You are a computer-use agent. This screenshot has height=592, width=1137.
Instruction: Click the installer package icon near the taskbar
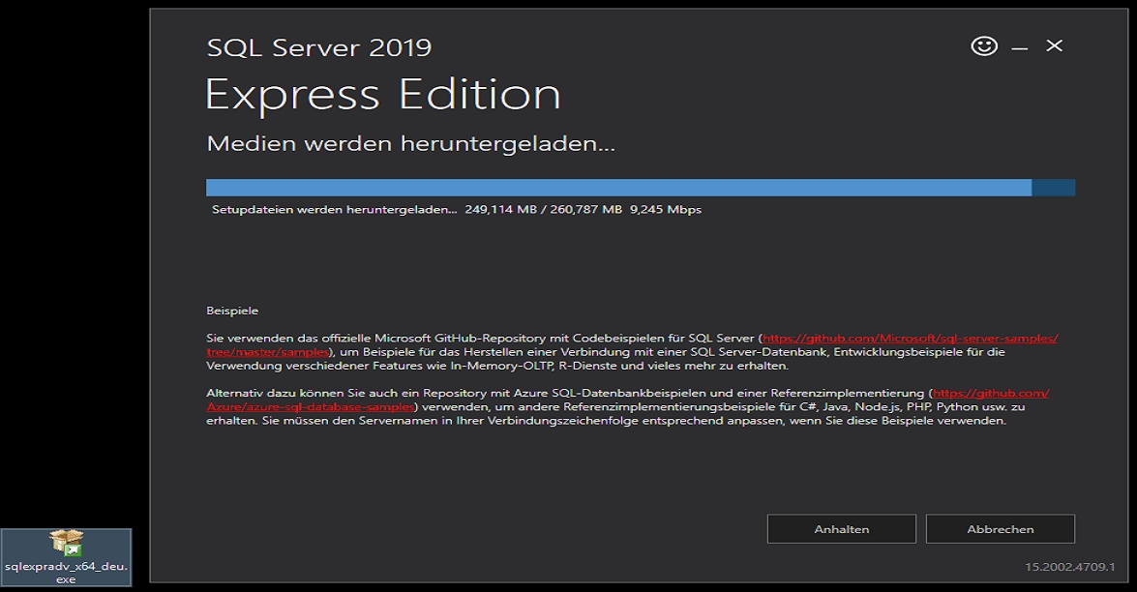click(65, 540)
